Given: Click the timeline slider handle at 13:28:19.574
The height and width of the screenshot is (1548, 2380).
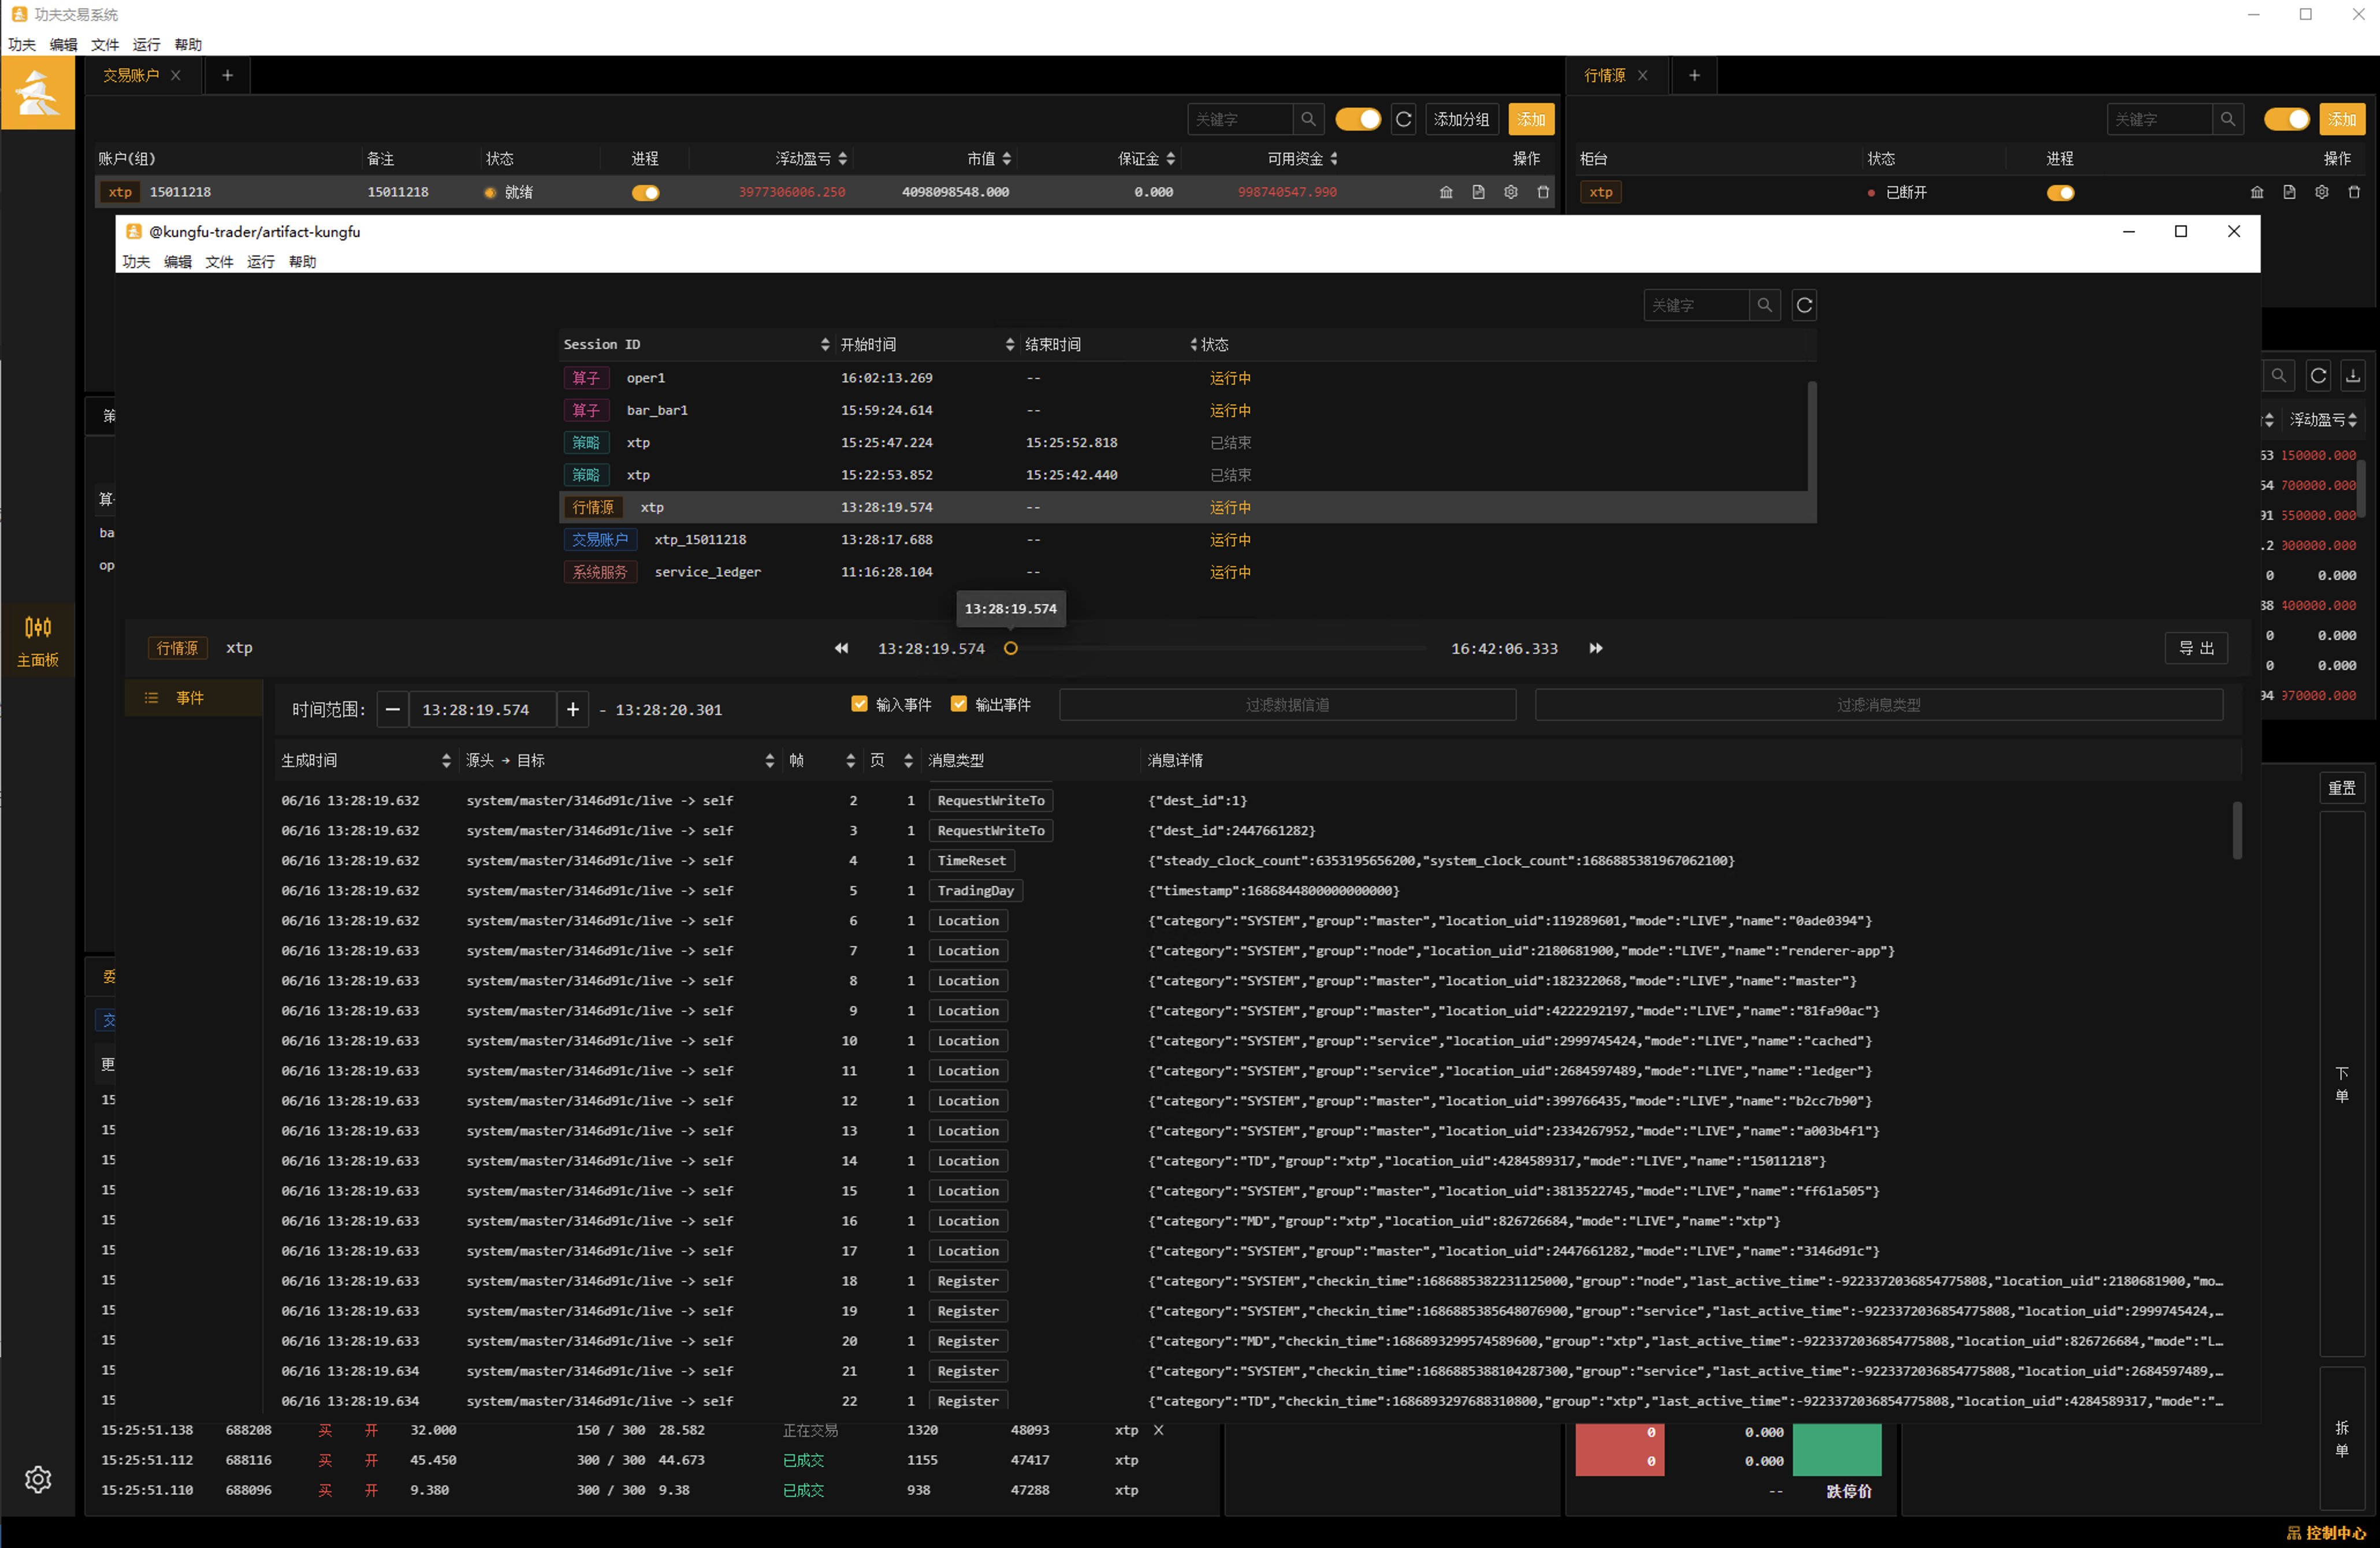Looking at the screenshot, I should (1011, 648).
